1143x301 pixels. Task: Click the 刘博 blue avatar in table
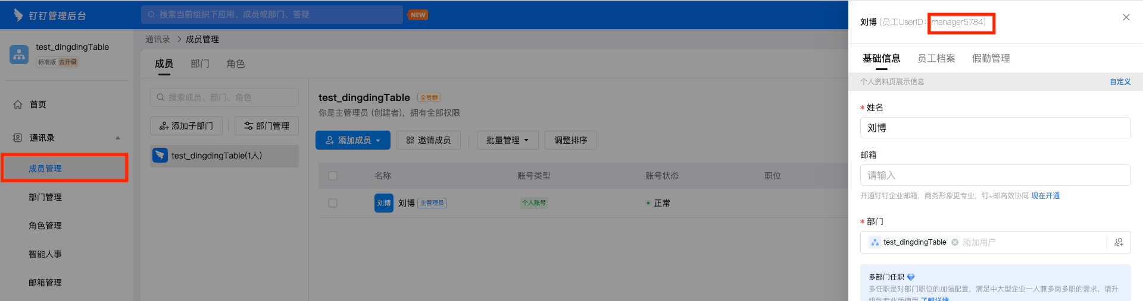tap(384, 203)
